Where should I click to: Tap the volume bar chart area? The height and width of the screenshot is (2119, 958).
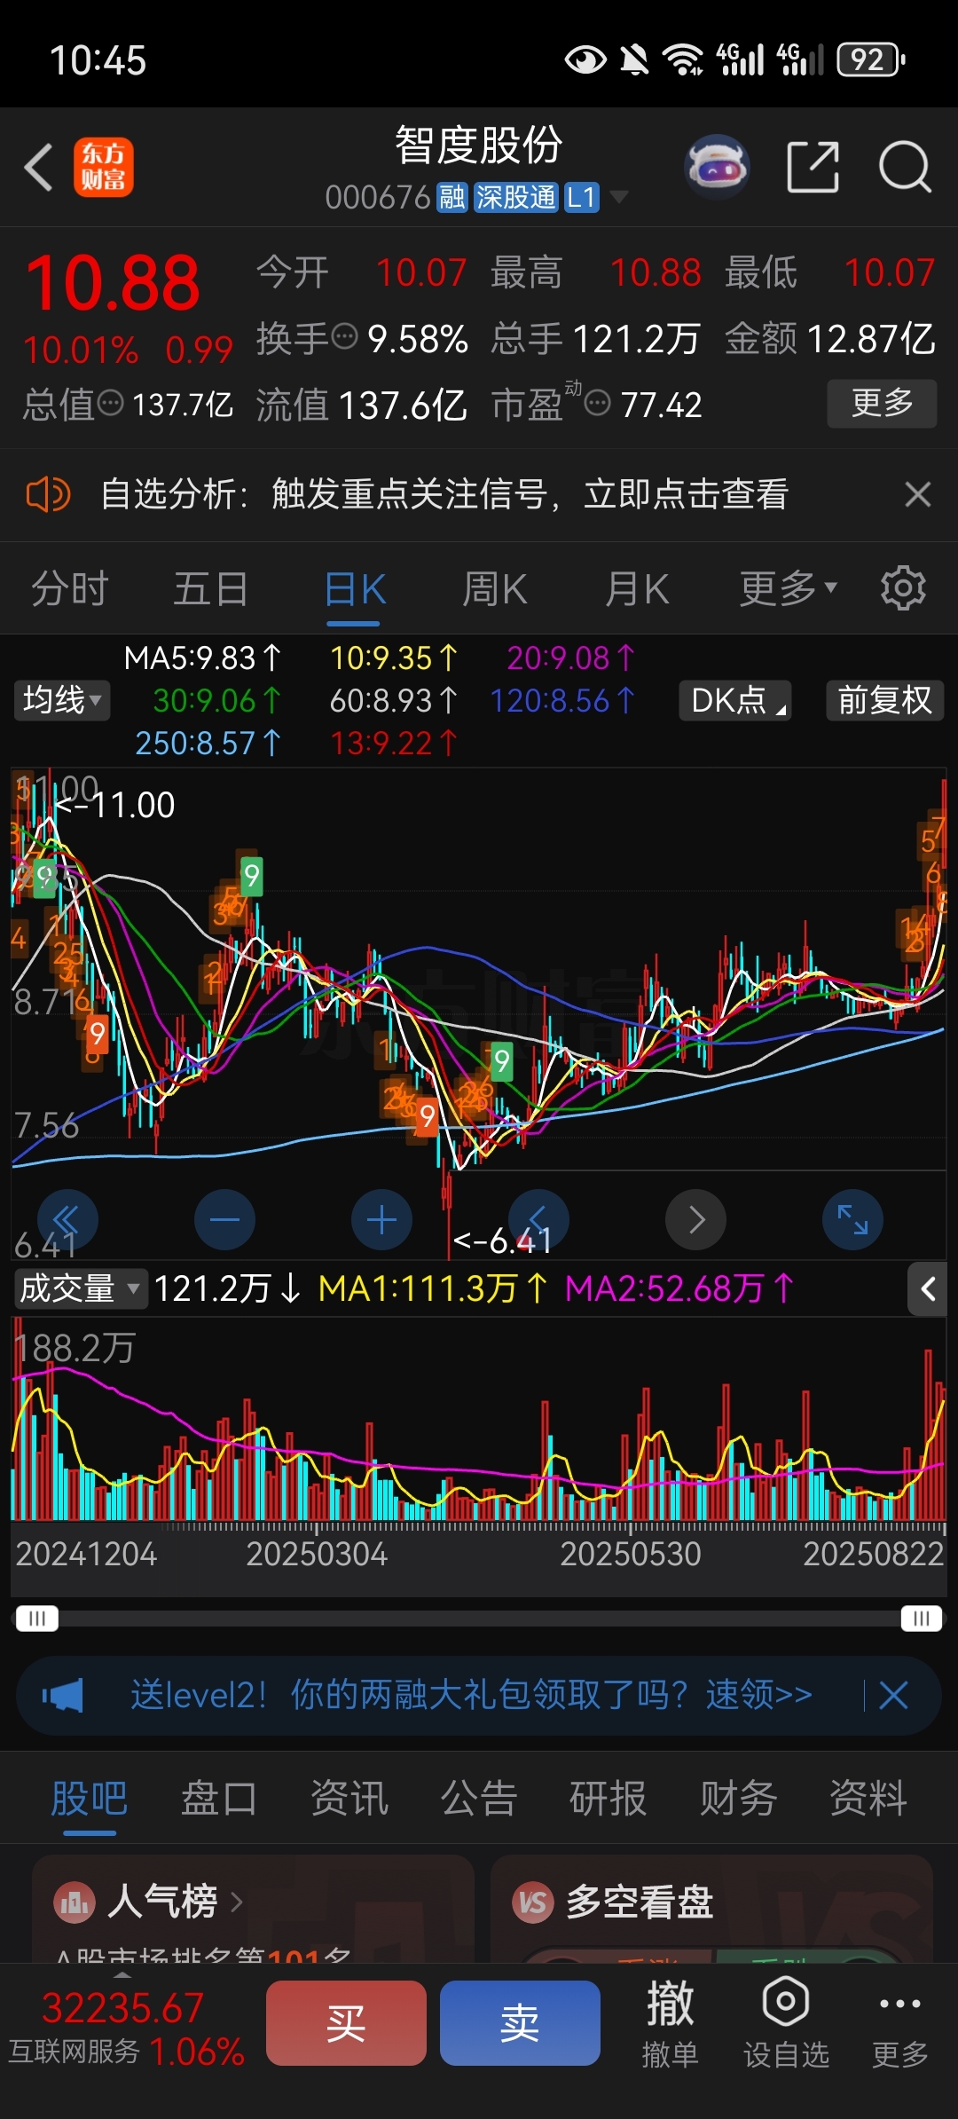pyautogui.click(x=478, y=1420)
